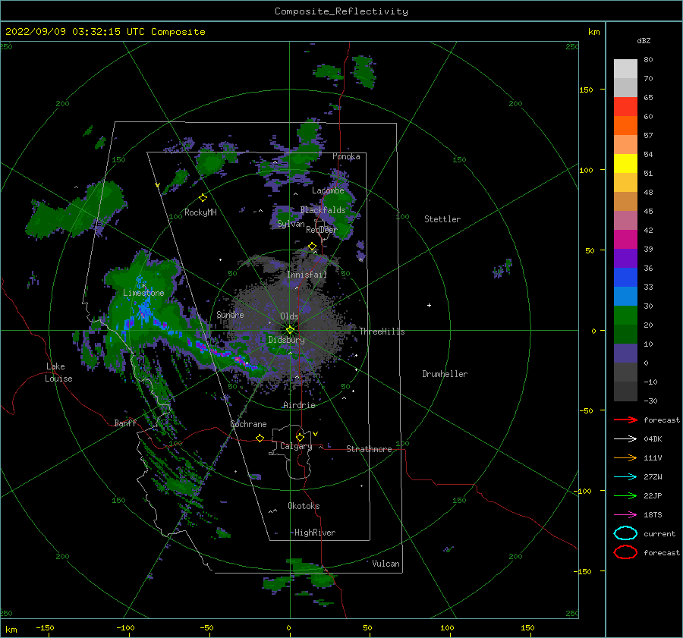Click the Okotoks label
683x638 pixels.
click(304, 506)
